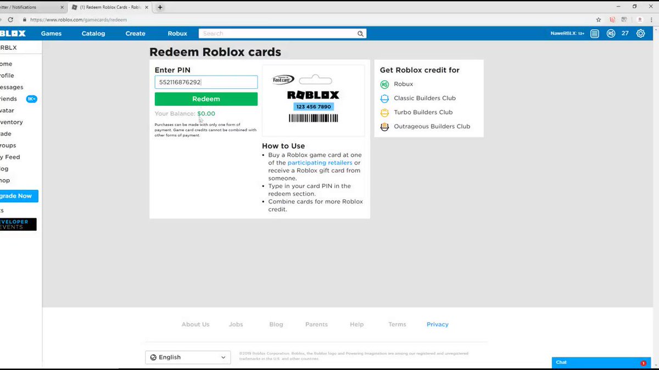Click the Roblox gift card image
This screenshot has height=370, width=659.
point(313,100)
